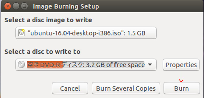Open disc Properties
This screenshot has height=98, width=204.
(x=181, y=65)
